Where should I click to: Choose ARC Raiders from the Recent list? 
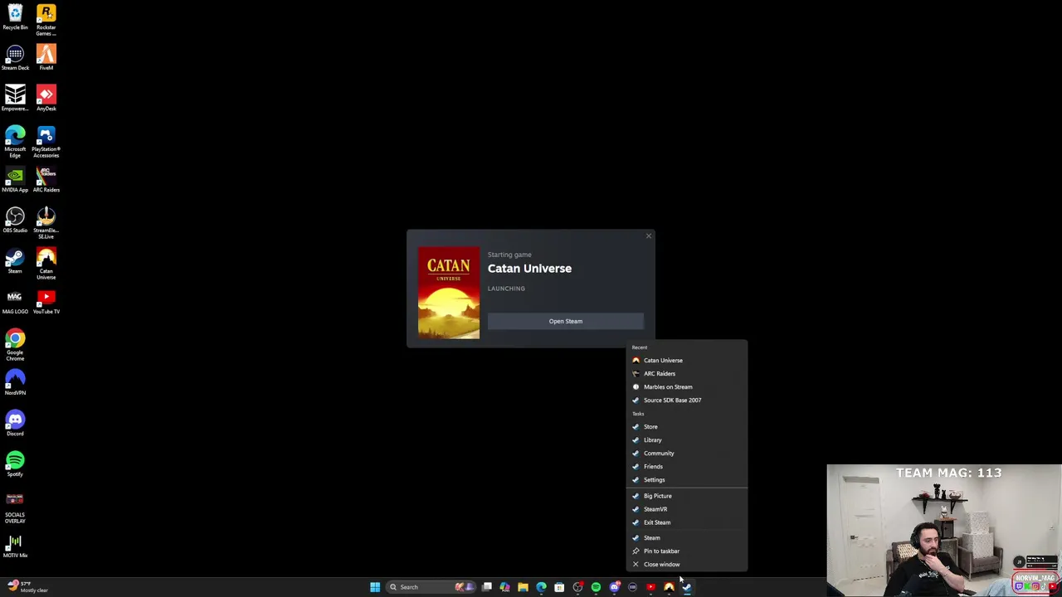686,373
